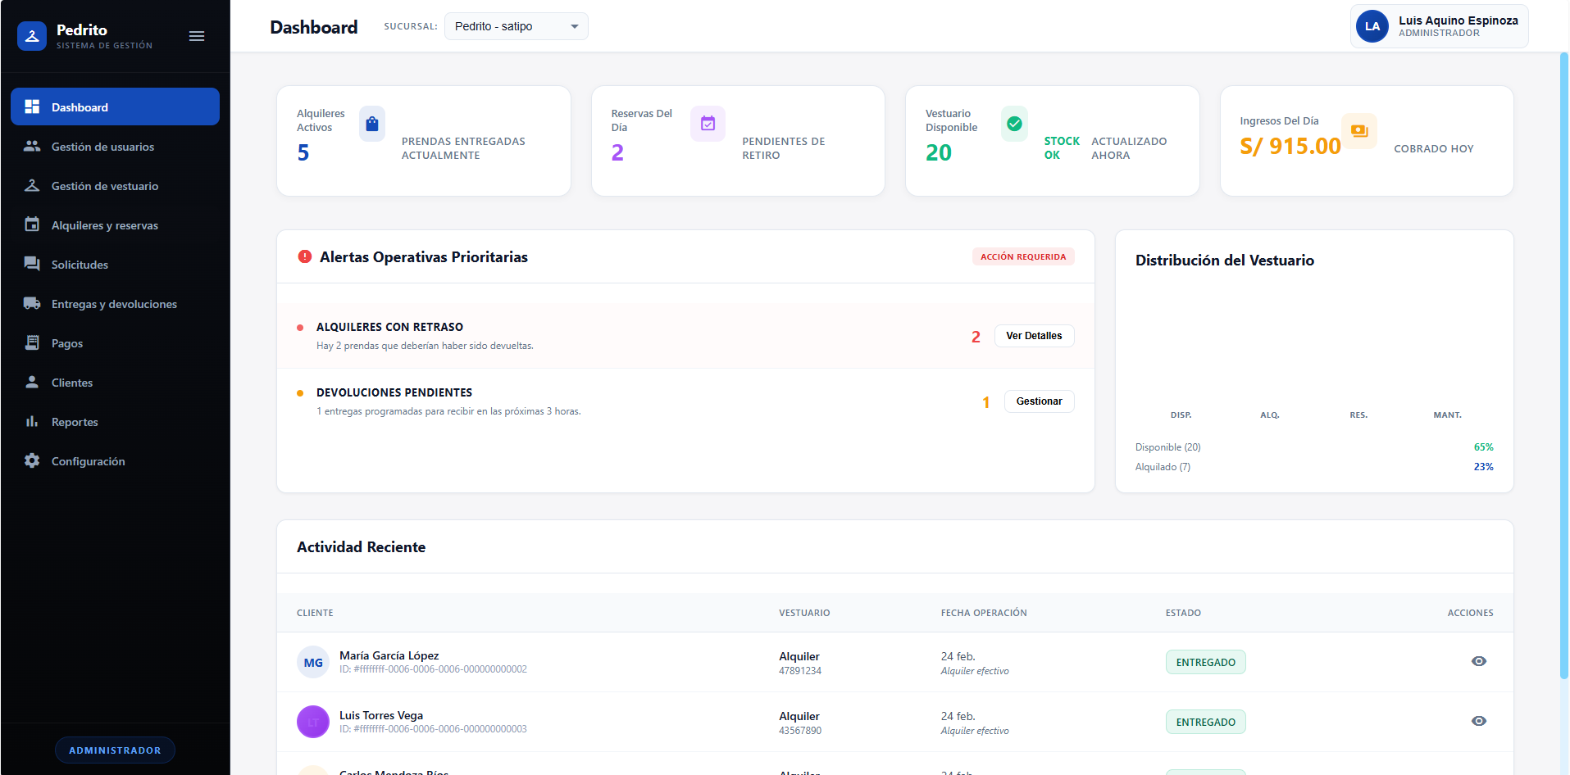Show details for Luis Torres Vega's rental
The width and height of the screenshot is (1570, 775).
(x=1479, y=721)
